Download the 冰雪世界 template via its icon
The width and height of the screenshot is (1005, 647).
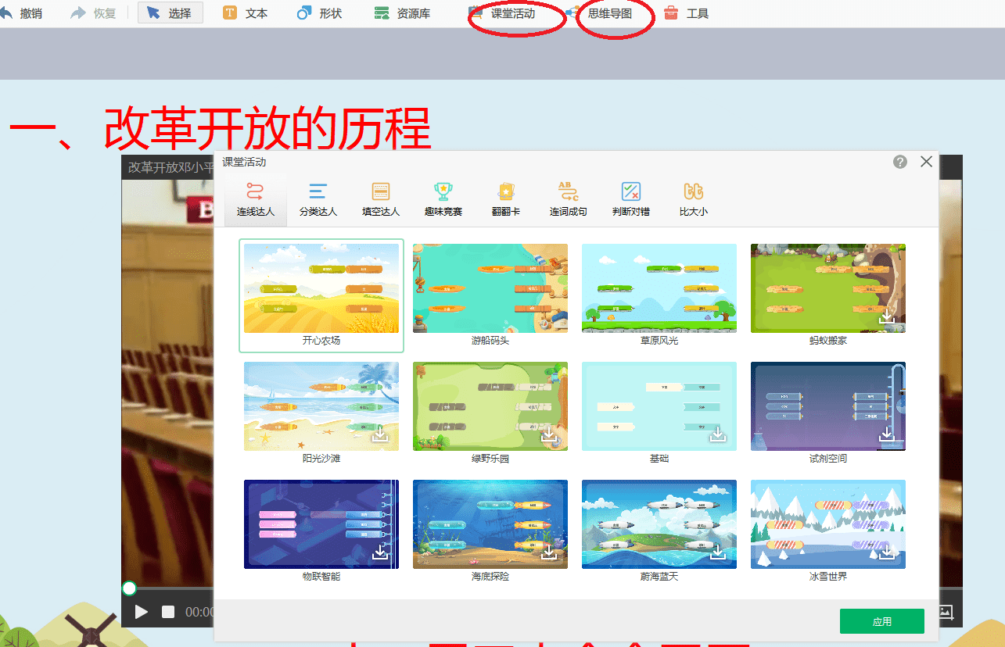887,552
